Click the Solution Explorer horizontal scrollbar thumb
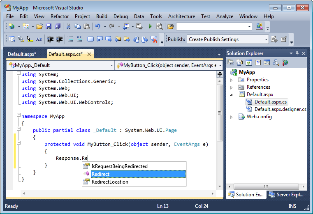Image resolution: width=313 pixels, height=214 pixels. point(266,186)
